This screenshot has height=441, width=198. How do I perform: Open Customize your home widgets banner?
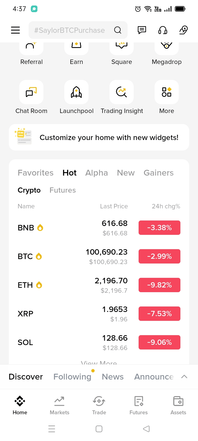99,137
